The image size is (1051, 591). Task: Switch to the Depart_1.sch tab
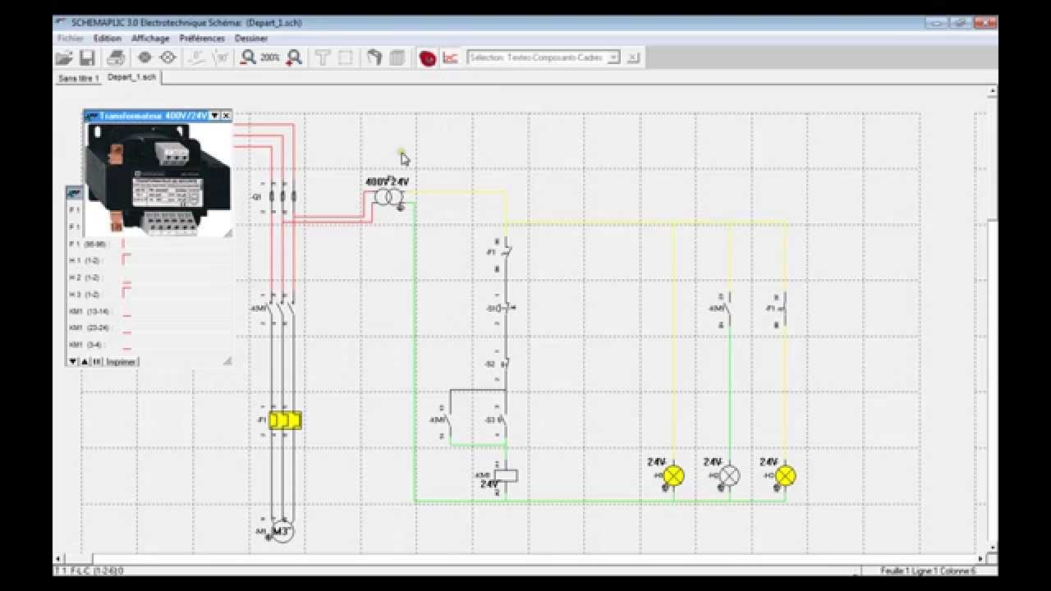pos(131,77)
